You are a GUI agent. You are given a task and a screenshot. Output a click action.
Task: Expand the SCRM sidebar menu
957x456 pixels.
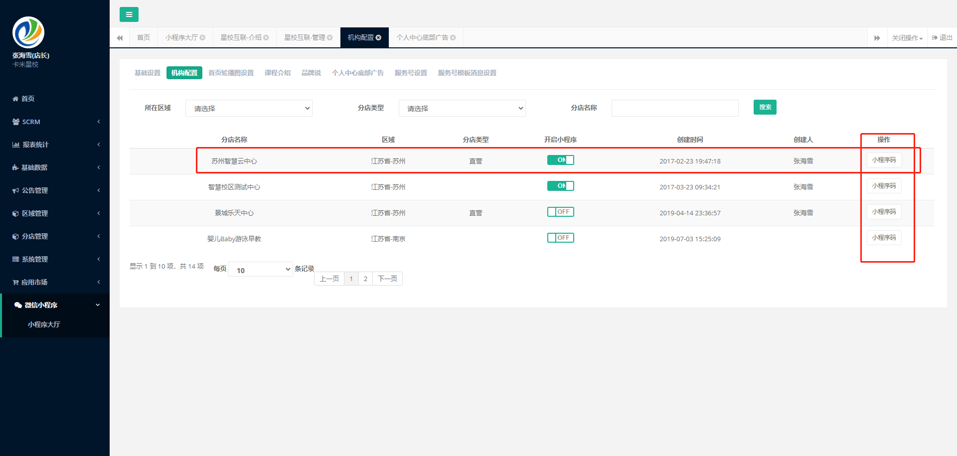click(55, 122)
